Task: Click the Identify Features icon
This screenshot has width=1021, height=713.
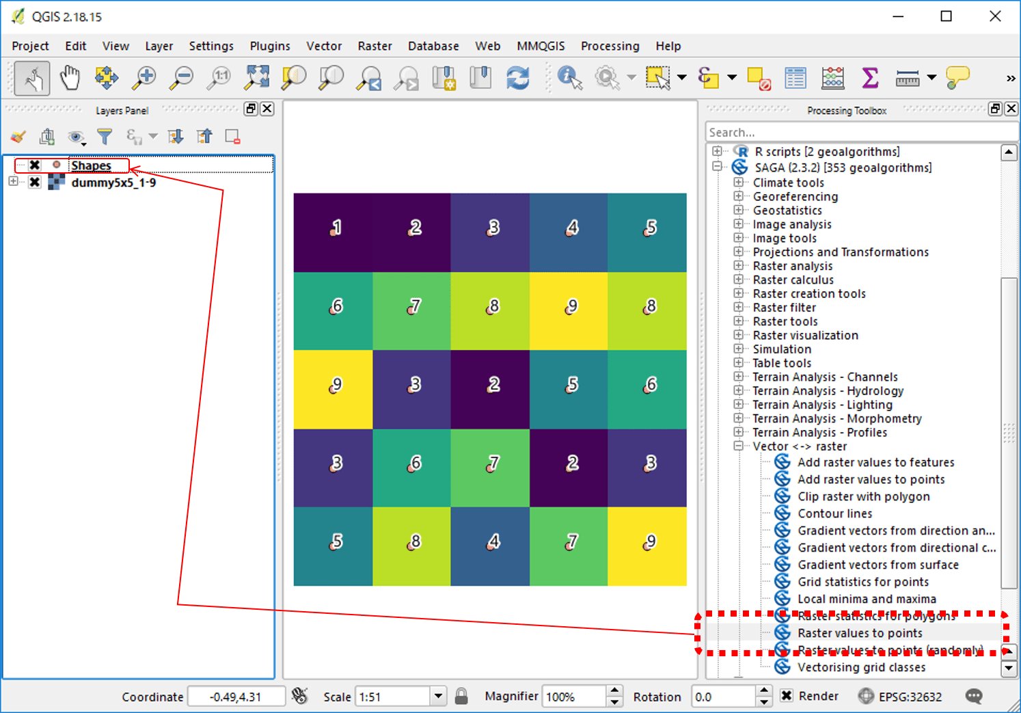Action: [569, 78]
